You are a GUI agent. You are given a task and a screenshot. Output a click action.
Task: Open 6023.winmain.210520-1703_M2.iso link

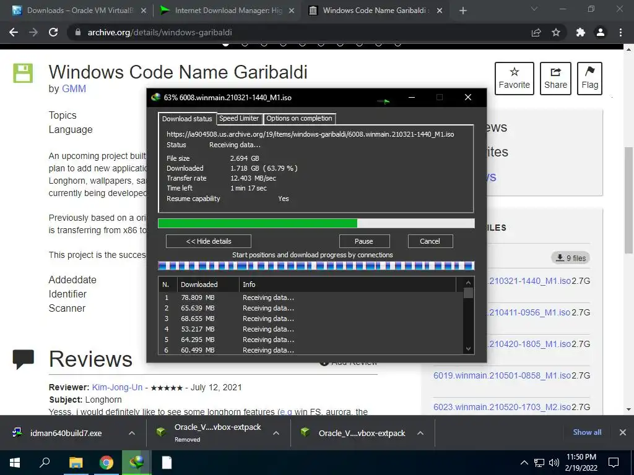(502, 407)
